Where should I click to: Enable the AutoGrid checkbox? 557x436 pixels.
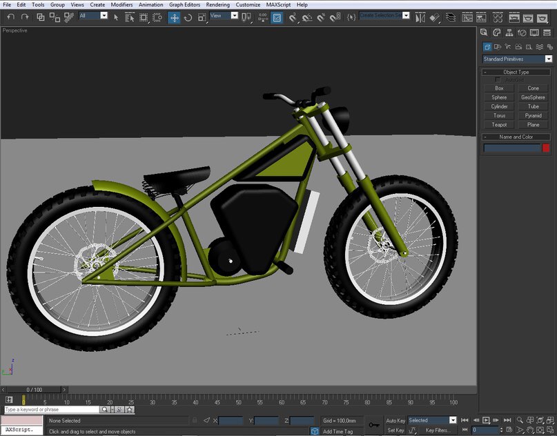coord(498,80)
